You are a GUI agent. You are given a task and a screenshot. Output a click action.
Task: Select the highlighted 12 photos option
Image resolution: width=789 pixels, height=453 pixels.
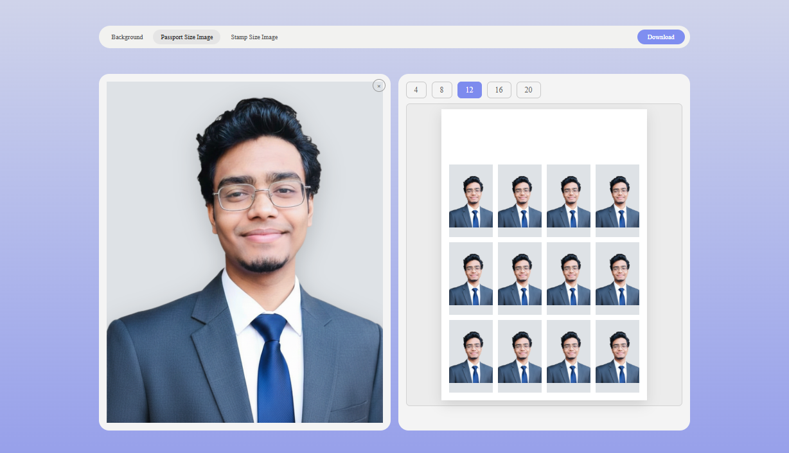coord(469,90)
